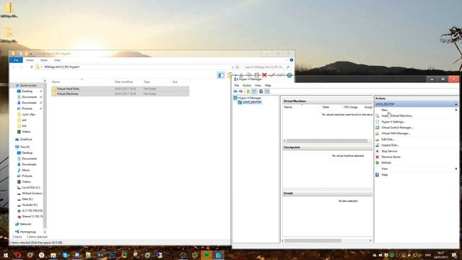Click the CPU Usage column header
This screenshot has height=260, width=462.
[350, 108]
